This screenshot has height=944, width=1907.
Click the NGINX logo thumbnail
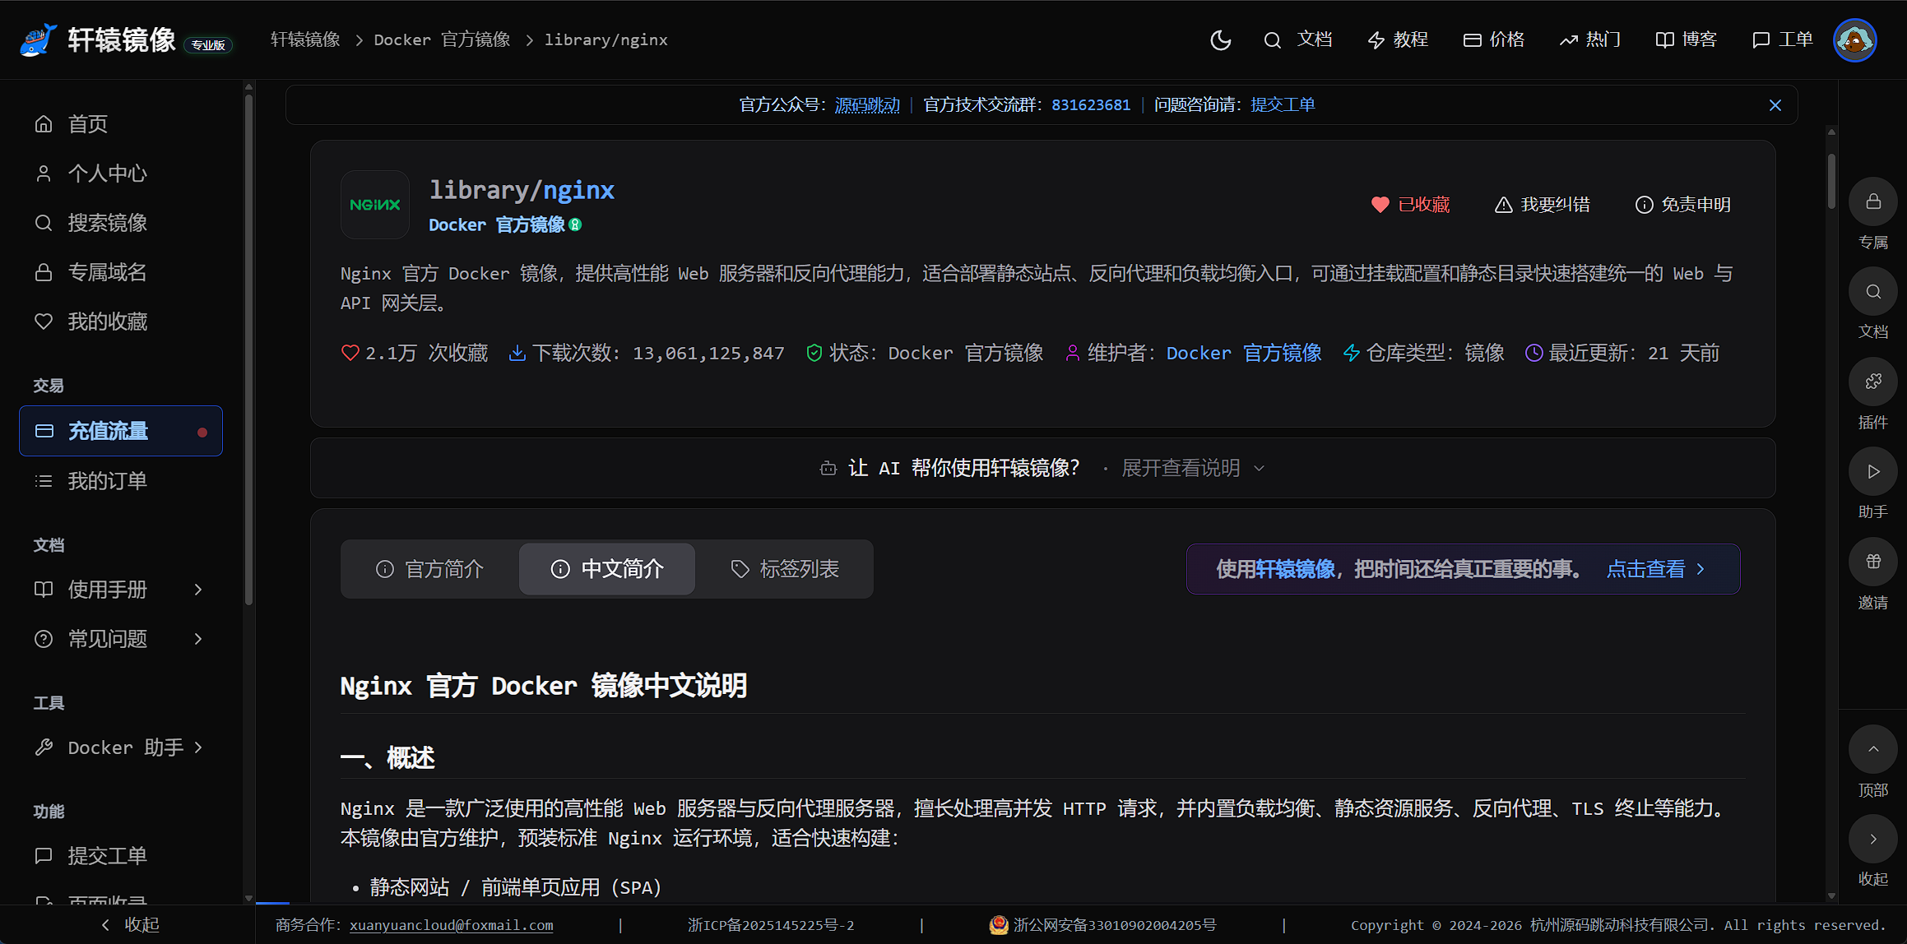(375, 205)
